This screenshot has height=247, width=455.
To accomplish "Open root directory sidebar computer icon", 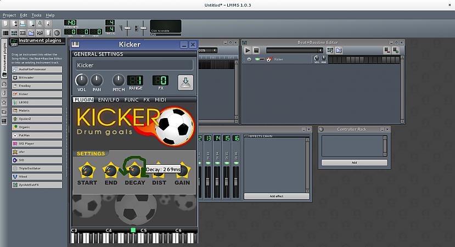I will click(x=4, y=121).
